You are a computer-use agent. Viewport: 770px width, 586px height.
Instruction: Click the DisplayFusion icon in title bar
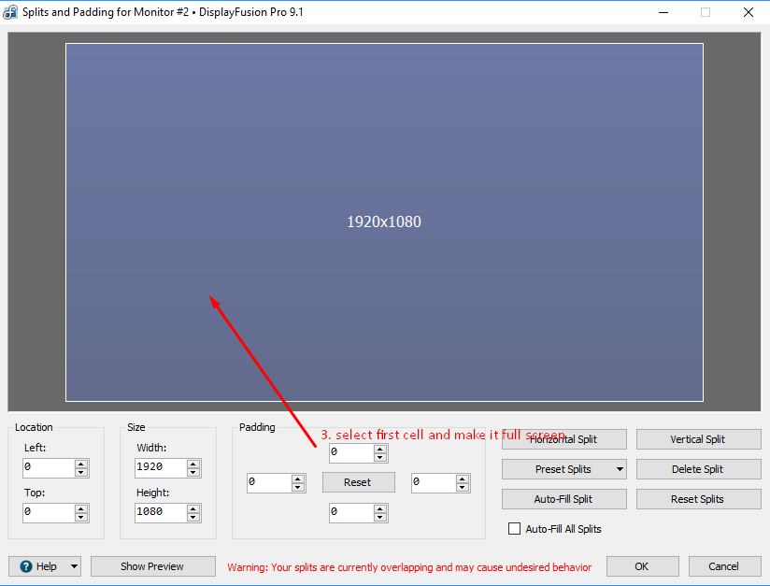click(11, 12)
